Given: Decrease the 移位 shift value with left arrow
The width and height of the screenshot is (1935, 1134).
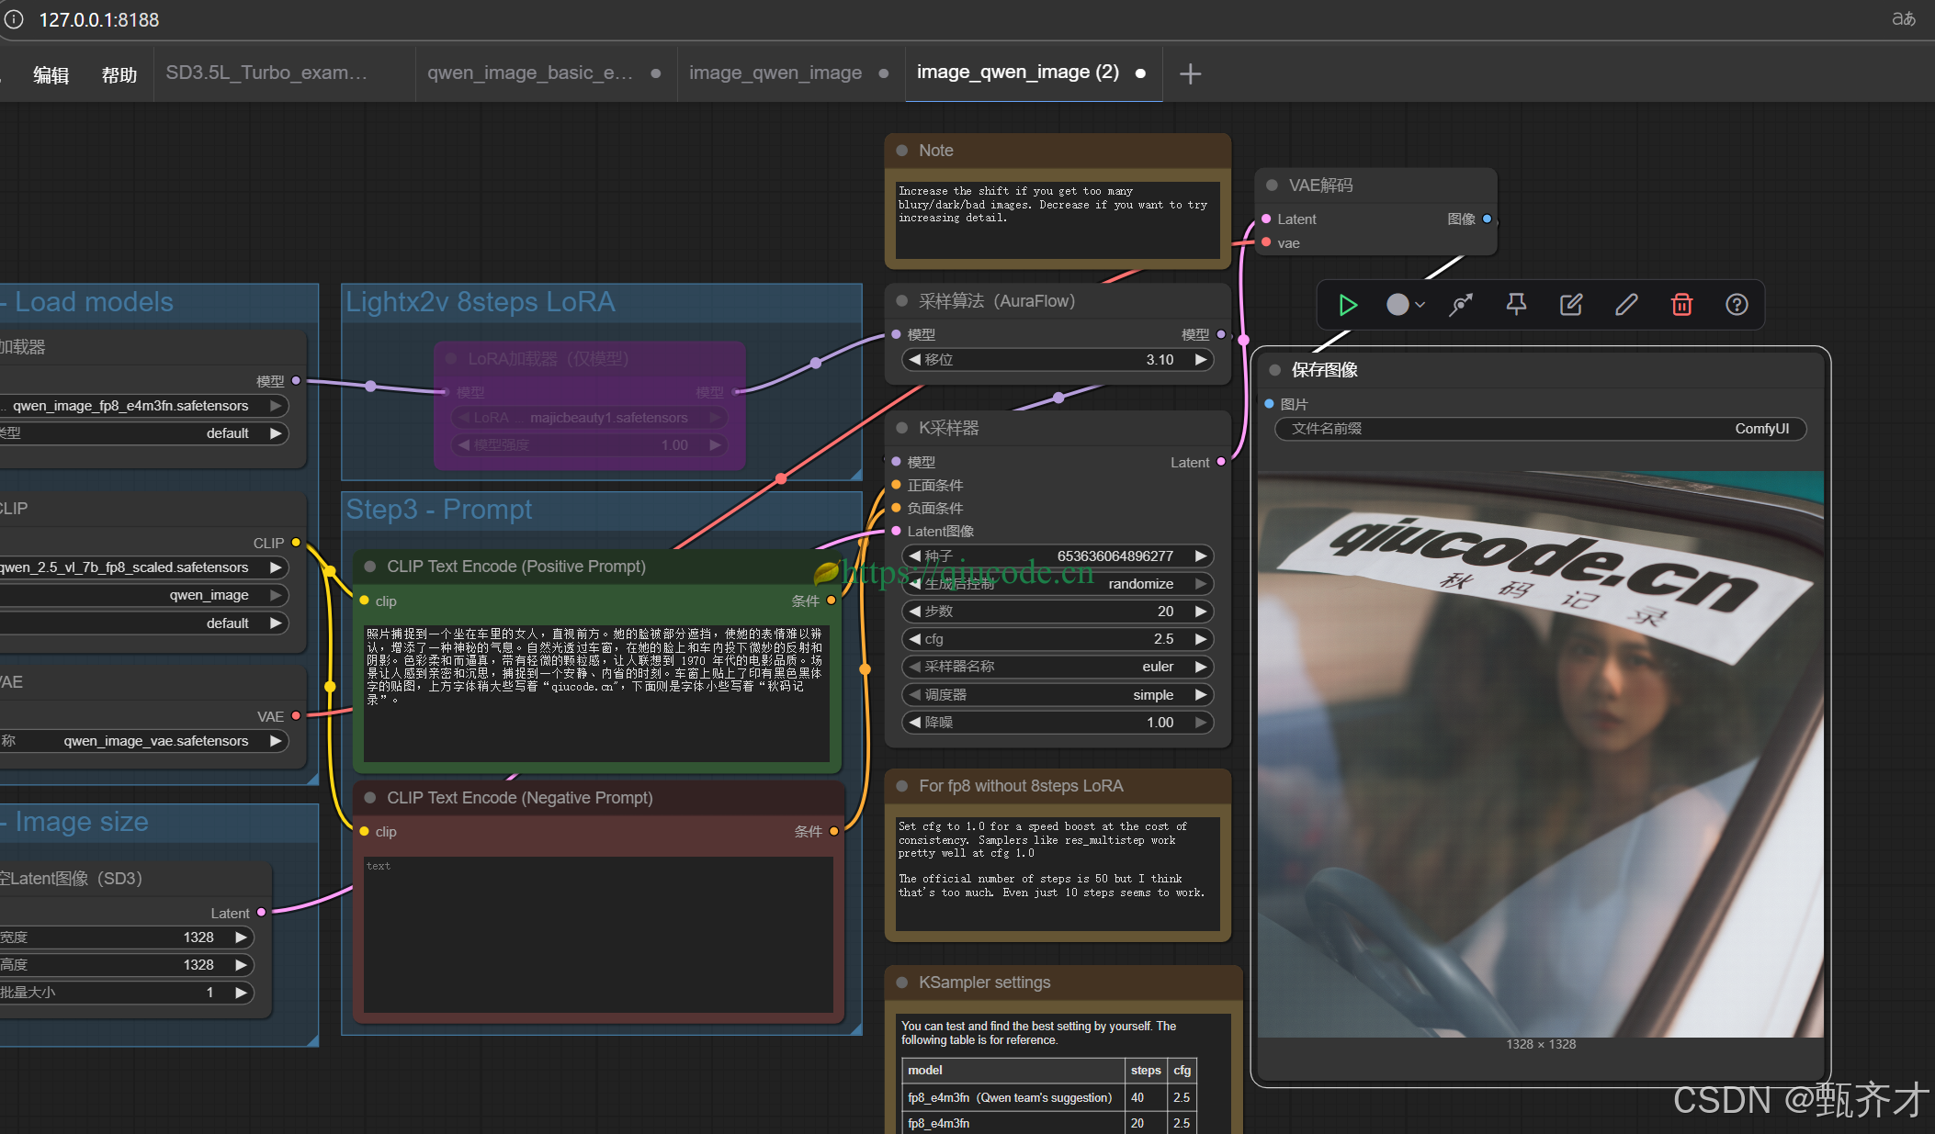Looking at the screenshot, I should pyautogui.click(x=914, y=360).
